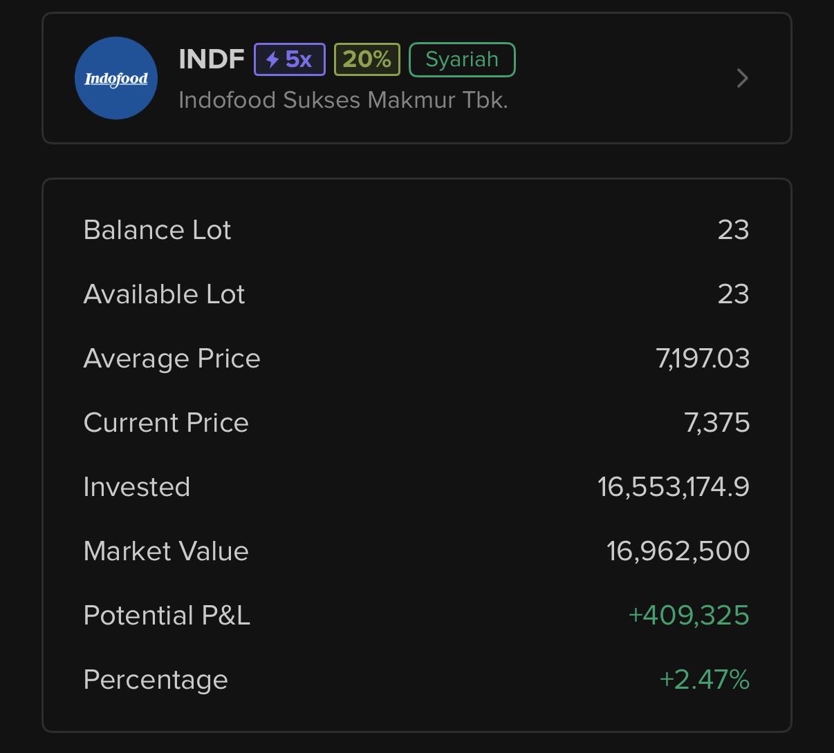Select the Balance Lot row label
Viewport: 834px width, 753px height.
[157, 230]
